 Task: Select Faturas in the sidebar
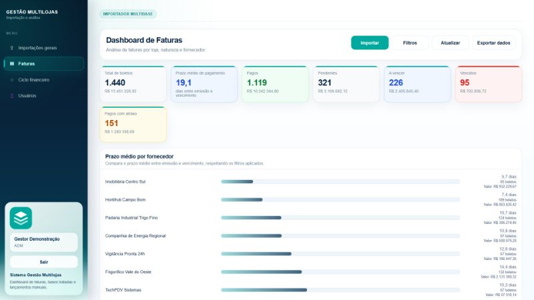43,63
